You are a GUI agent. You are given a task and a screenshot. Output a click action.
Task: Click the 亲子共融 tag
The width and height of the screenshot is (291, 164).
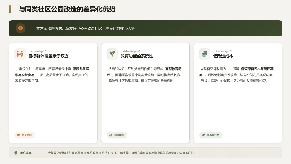click(25, 135)
